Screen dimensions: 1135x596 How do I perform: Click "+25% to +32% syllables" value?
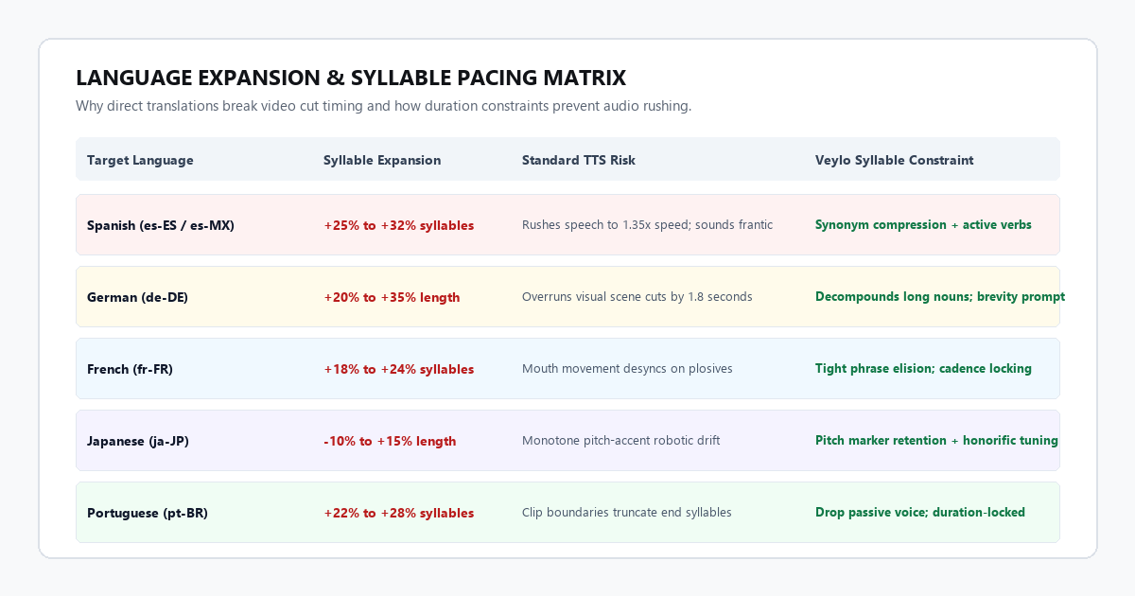point(399,225)
